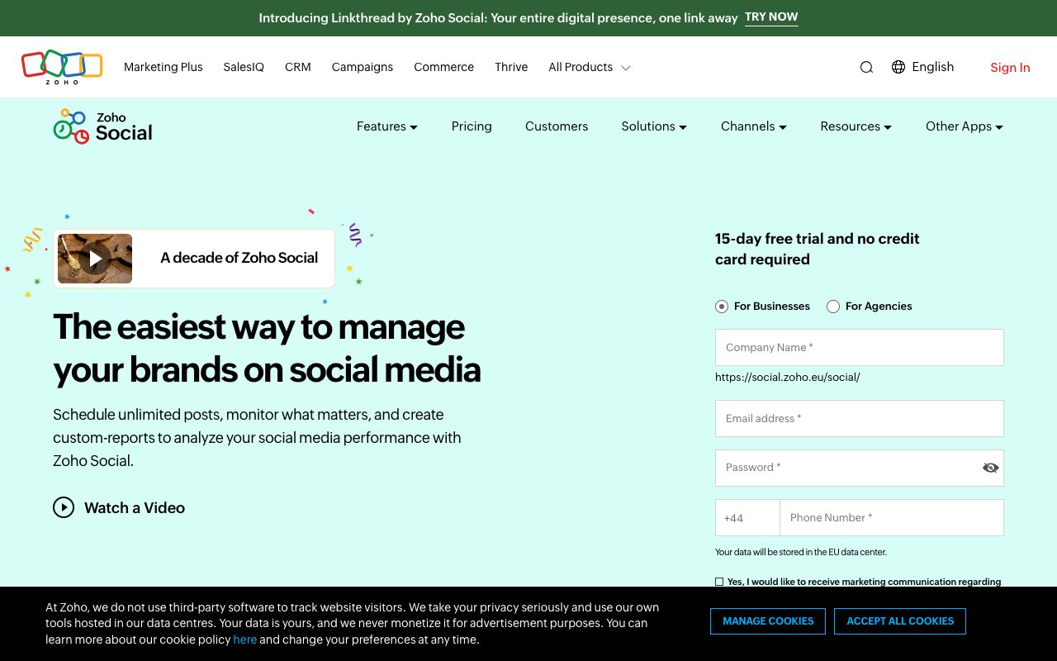The height and width of the screenshot is (661, 1057).
Task: Click the Try Now banner link
Action: coord(771,17)
